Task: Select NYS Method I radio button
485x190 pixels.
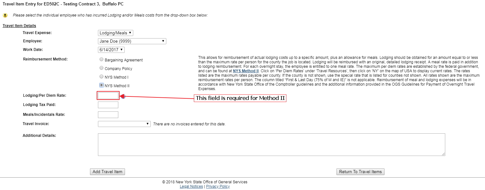Action: 101,77
